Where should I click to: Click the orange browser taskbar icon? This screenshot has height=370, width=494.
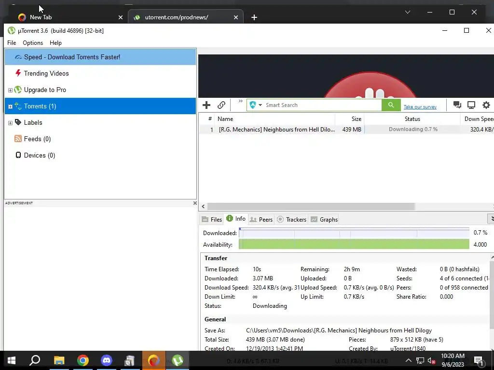click(154, 360)
